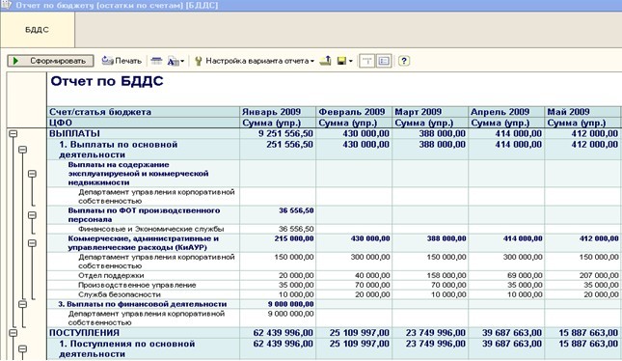Select the Февраль 2009 column header
The width and height of the screenshot is (622, 361).
(354, 112)
